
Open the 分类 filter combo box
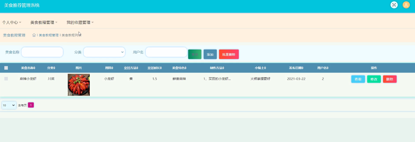coord(104,52)
